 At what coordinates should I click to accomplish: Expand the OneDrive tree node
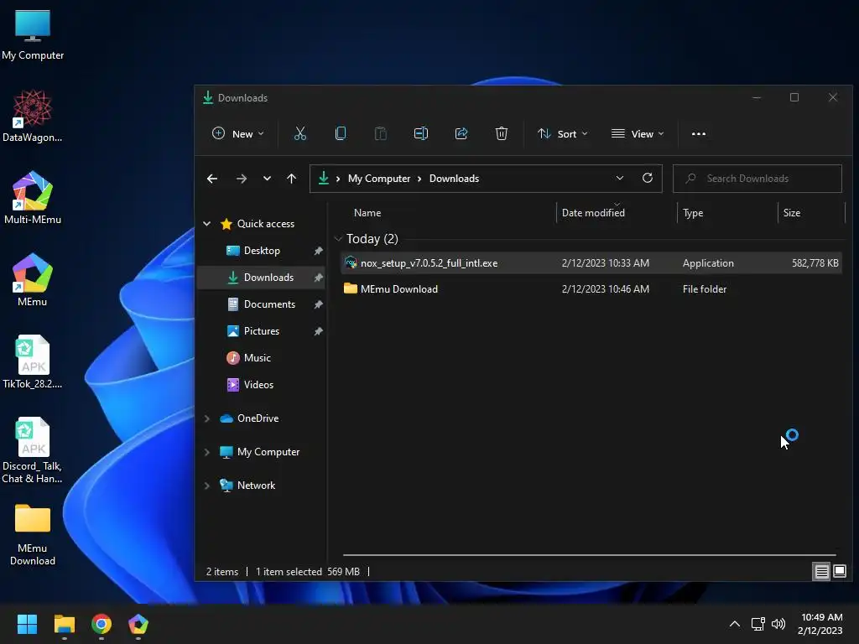coord(207,418)
